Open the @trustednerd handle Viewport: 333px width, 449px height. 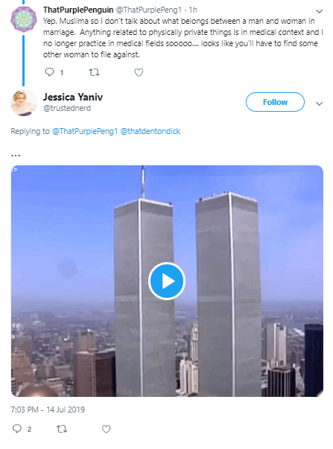(x=67, y=108)
